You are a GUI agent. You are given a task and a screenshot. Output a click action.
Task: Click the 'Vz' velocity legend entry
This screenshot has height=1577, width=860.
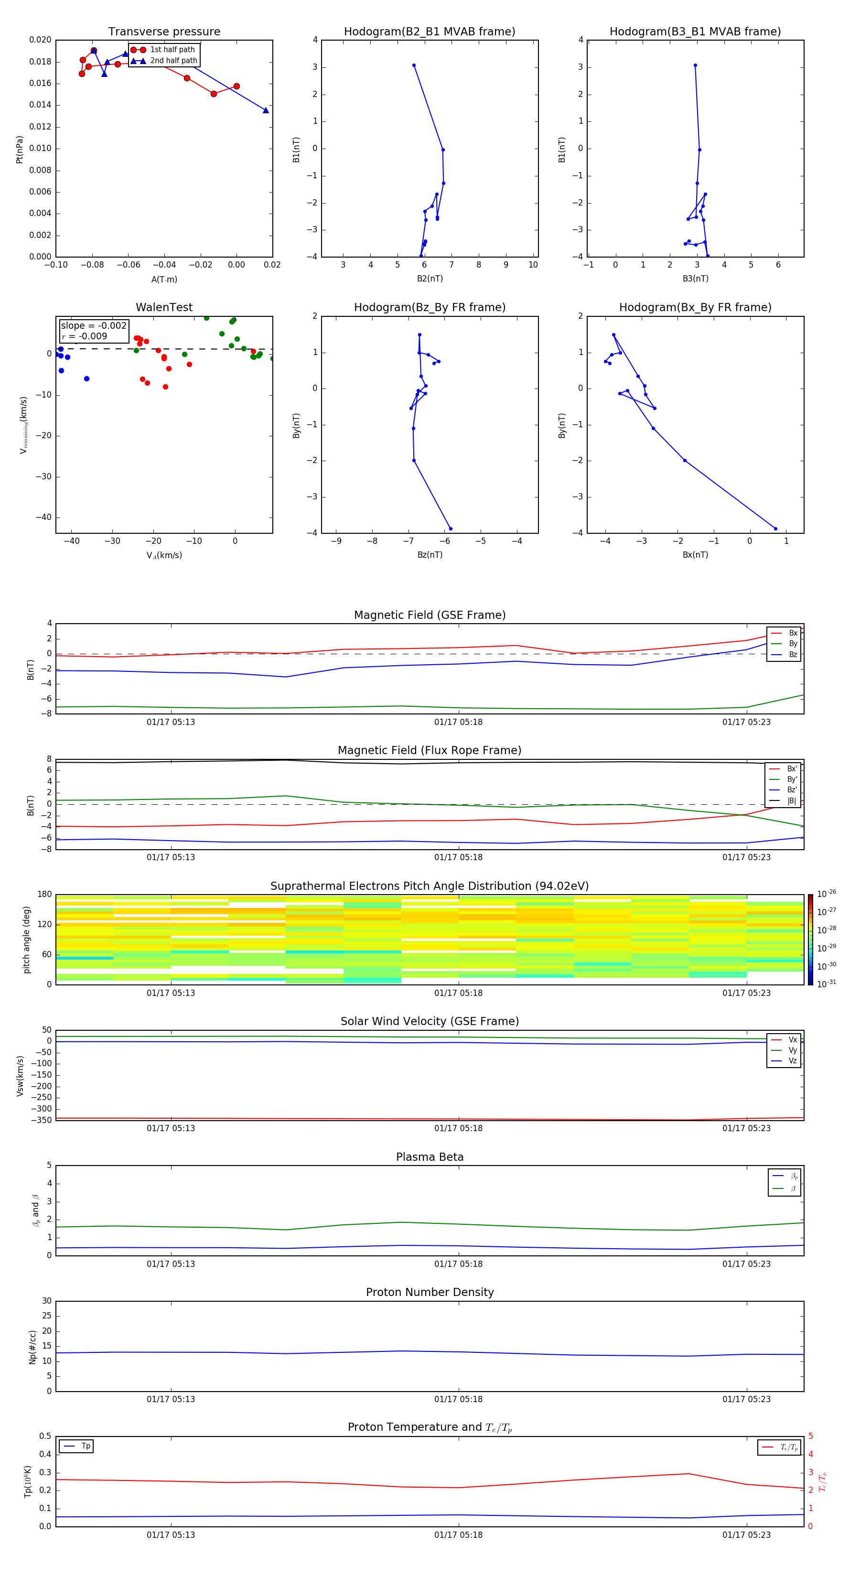point(784,1061)
